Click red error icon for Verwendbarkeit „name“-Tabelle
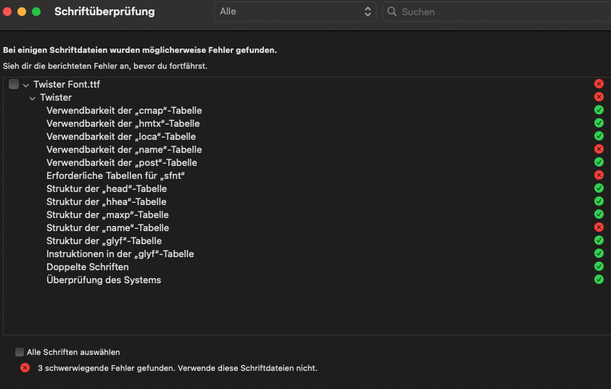611x389 pixels. 599,149
